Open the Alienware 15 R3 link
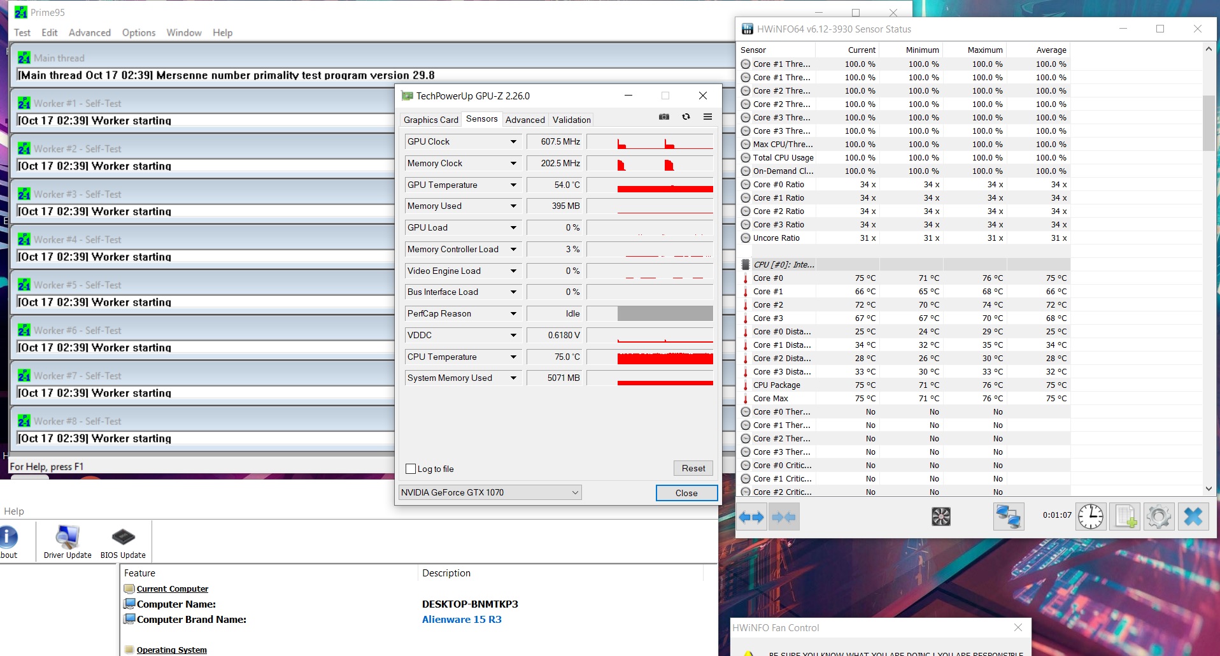The image size is (1220, 656). 462,620
